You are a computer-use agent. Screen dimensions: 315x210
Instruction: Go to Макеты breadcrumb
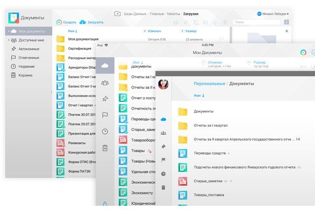174,14
